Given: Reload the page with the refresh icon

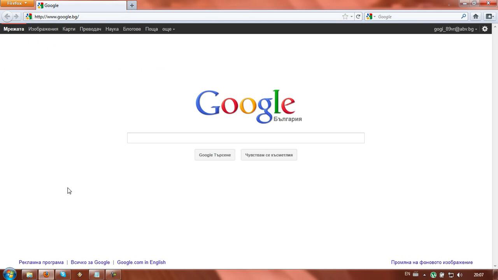Looking at the screenshot, I should [x=358, y=16].
